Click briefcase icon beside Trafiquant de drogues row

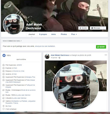[x=3, y=85]
